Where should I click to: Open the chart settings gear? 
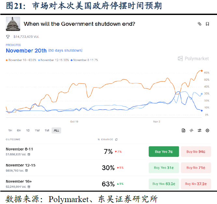[208, 130]
